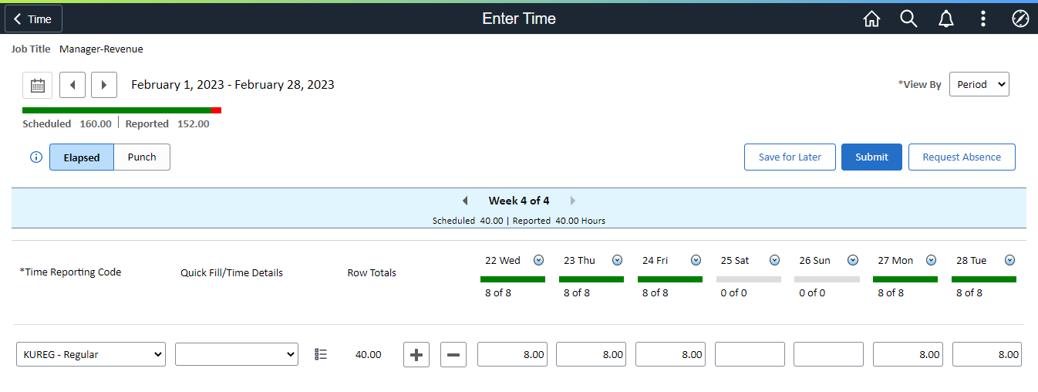Image resolution: width=1038 pixels, height=392 pixels.
Task: Click the 25 Sat hours field
Action: pyautogui.click(x=750, y=354)
